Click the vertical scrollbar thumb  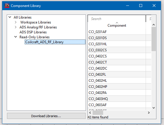click(x=154, y=39)
